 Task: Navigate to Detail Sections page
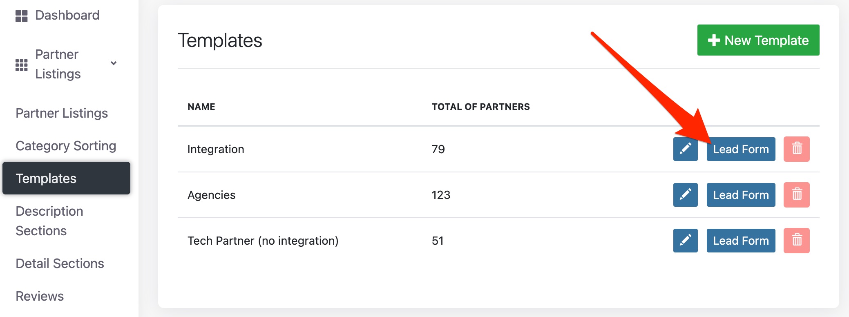click(x=60, y=263)
